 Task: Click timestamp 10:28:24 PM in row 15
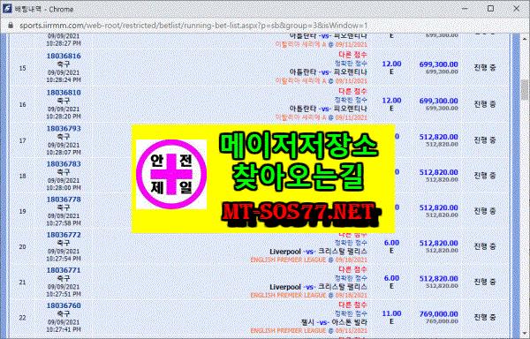coord(64,80)
